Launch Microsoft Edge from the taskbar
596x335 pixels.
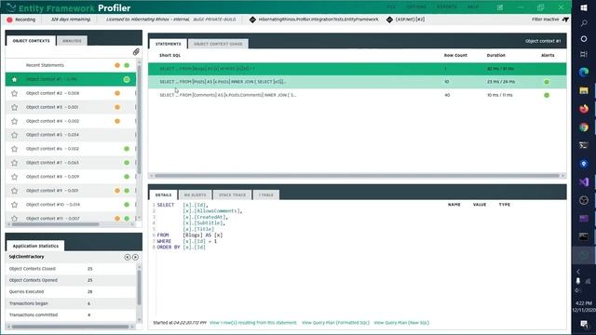(x=584, y=73)
